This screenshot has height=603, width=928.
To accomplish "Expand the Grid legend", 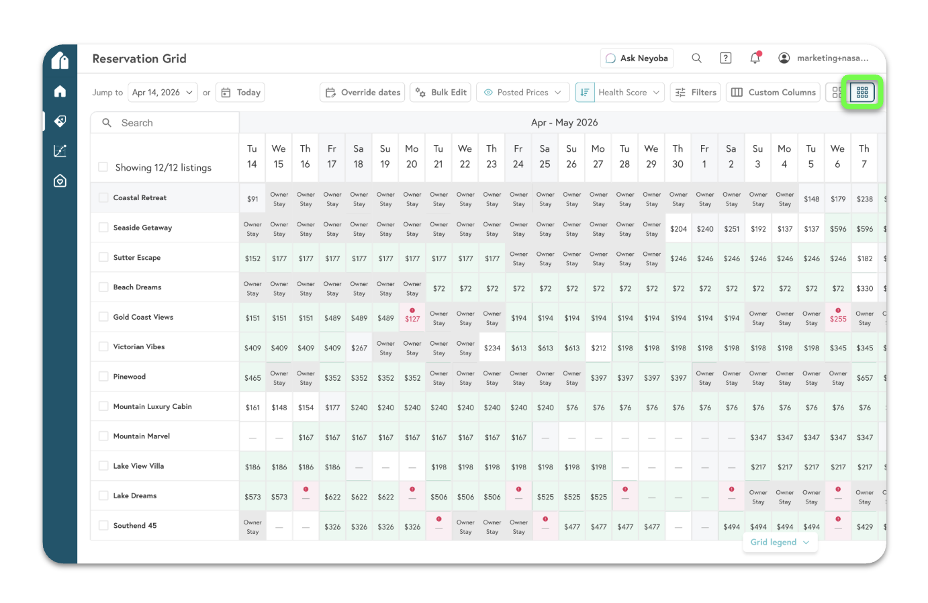I will [780, 542].
